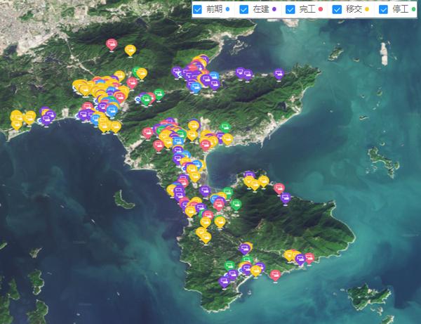
Task: Select the green marker in the peninsula interior
Action: [x=236, y=204]
